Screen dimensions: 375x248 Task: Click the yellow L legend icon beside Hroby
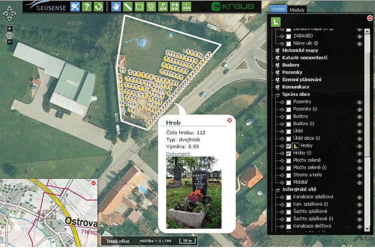295,146
